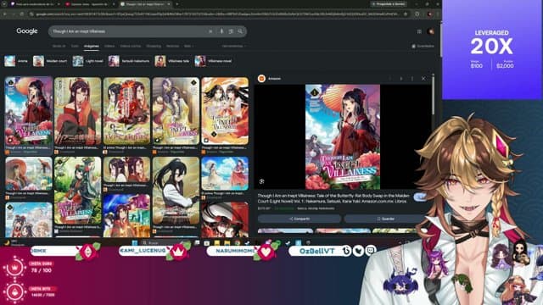Open the Google apps grid

tap(419, 31)
